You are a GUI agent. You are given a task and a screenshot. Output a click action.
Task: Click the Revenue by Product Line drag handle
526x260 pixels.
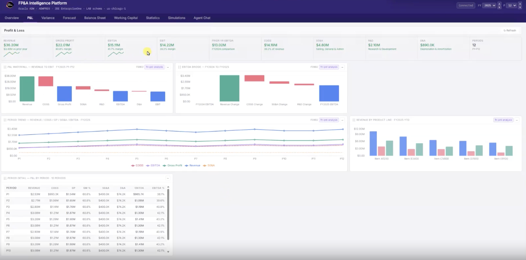point(354,120)
